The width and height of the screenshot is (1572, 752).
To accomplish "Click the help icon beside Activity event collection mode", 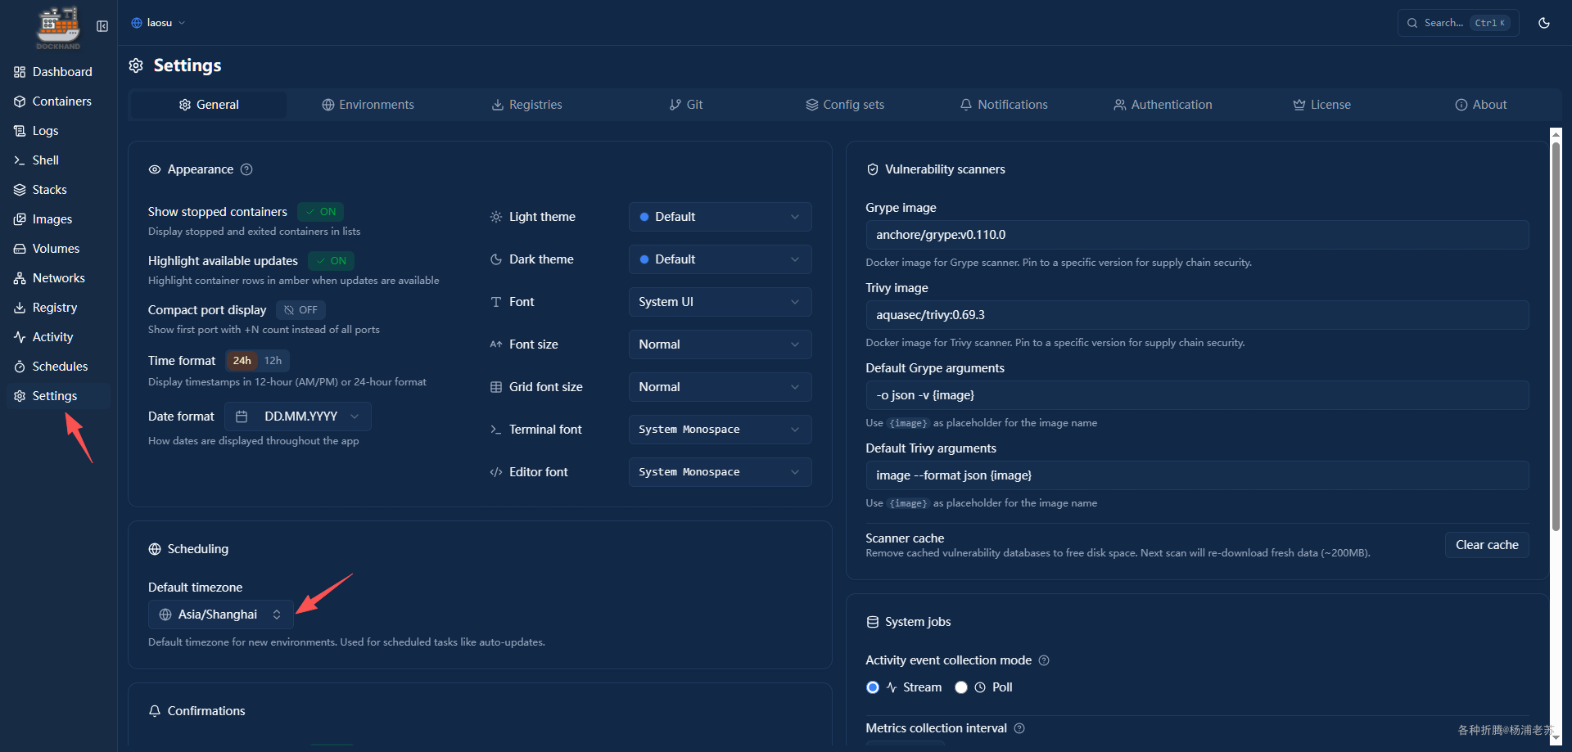I will pyautogui.click(x=1044, y=660).
